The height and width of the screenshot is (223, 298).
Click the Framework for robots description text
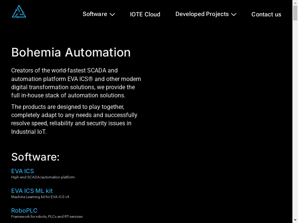pyautogui.click(x=47, y=217)
